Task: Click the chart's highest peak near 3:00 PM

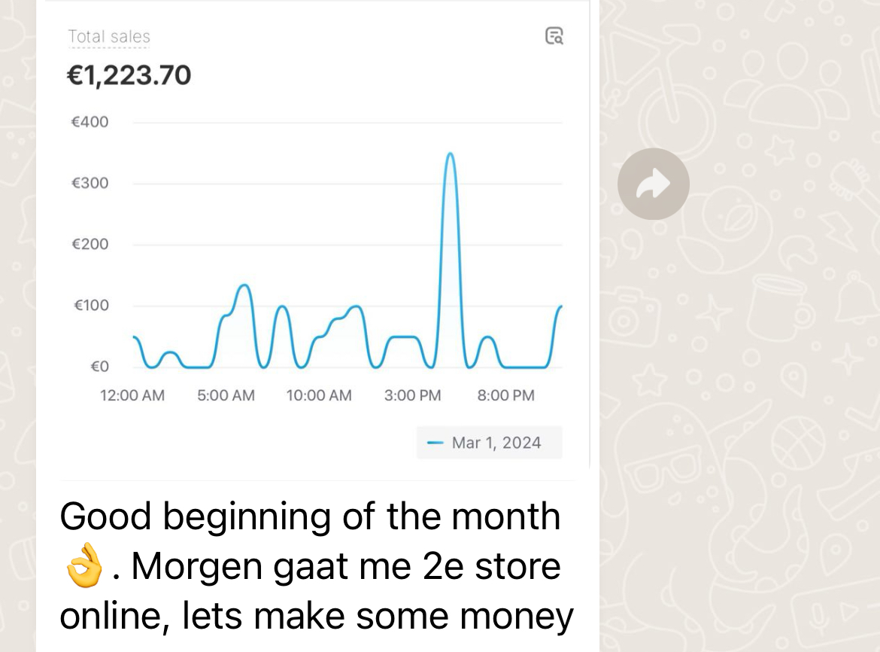Action: (x=450, y=154)
